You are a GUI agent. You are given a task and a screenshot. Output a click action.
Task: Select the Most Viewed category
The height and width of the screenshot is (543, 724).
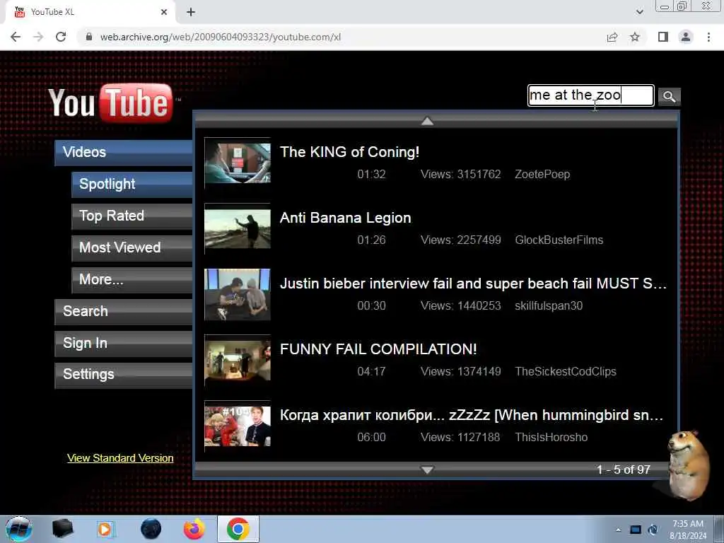132,248
